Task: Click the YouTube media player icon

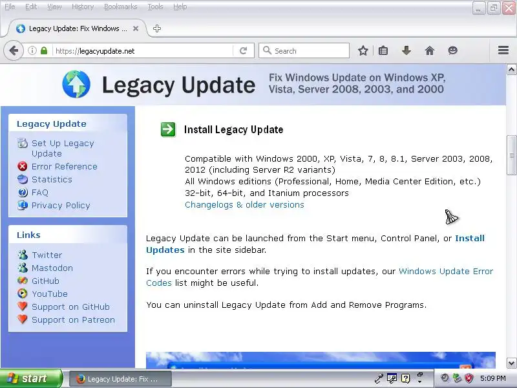Action: click(23, 294)
